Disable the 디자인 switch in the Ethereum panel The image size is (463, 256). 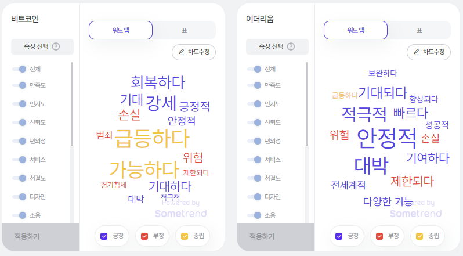click(254, 197)
